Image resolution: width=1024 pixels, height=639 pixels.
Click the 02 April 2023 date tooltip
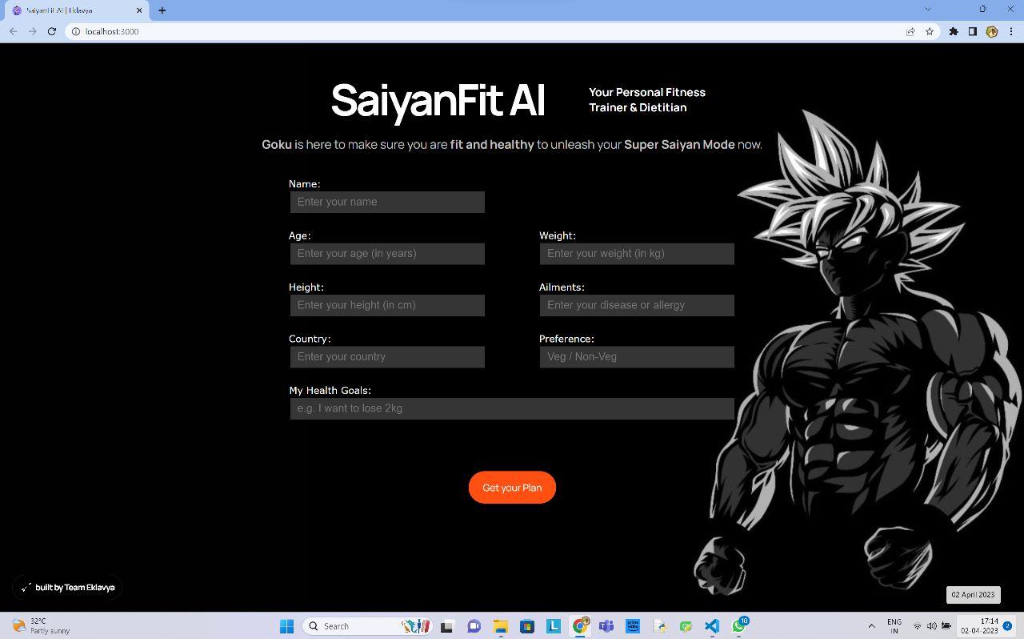tap(973, 595)
